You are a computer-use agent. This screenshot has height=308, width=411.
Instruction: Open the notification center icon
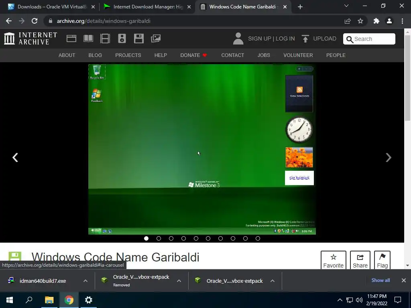[x=398, y=300]
